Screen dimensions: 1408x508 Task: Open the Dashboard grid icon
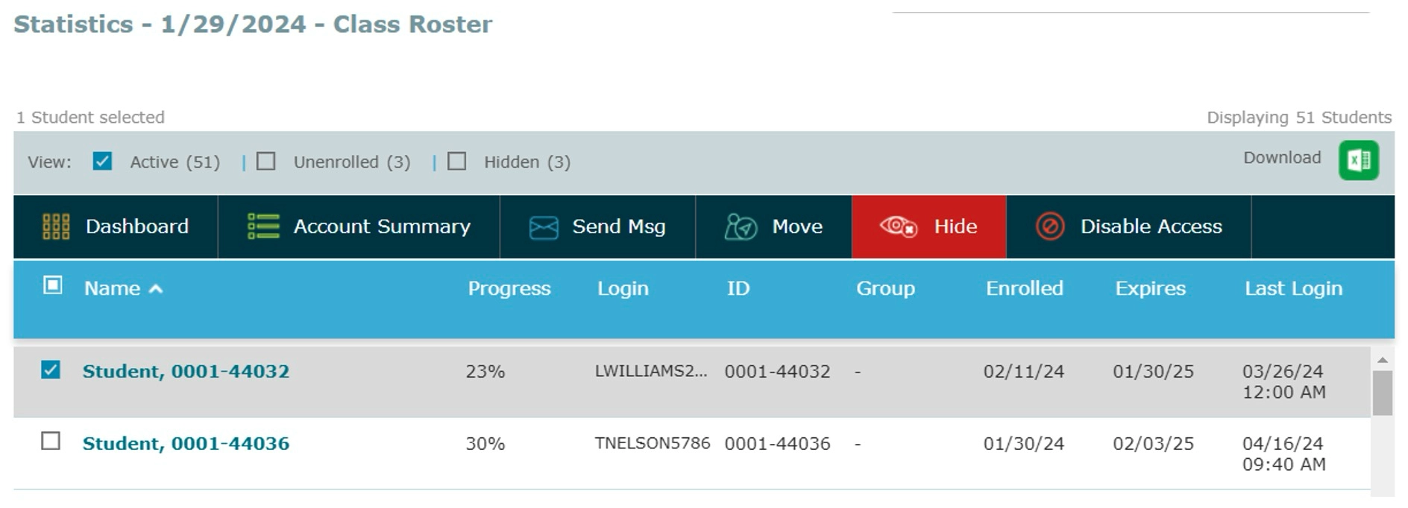(x=56, y=226)
